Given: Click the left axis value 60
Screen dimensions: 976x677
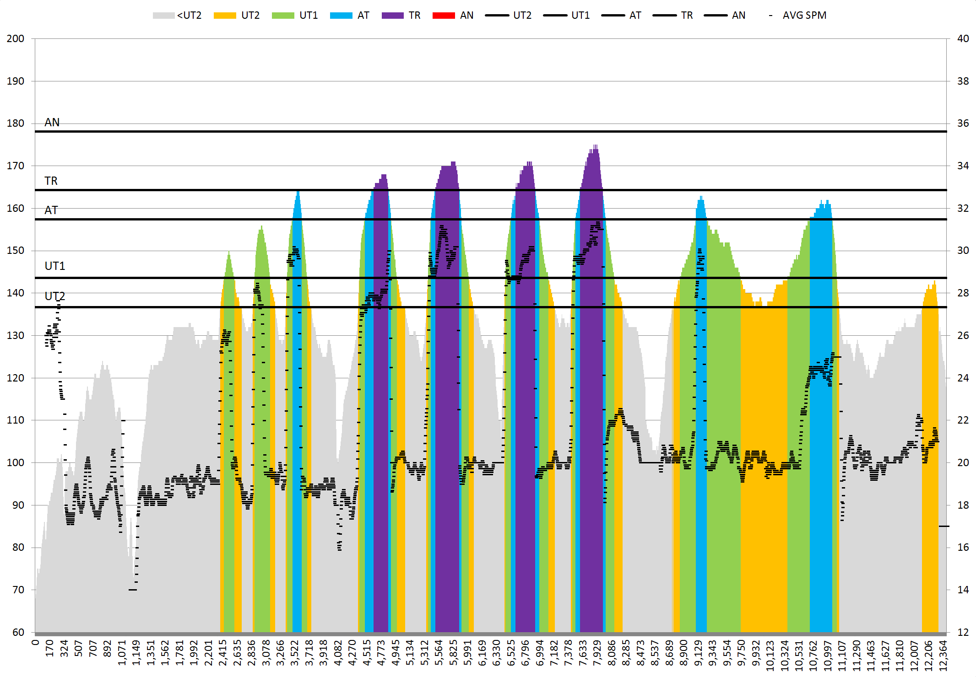Looking at the screenshot, I should pyautogui.click(x=18, y=632).
